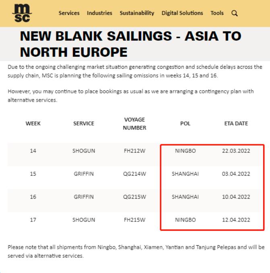The height and width of the screenshot is (273, 270).
Task: Click the ETA date 22.03.2022
Action: (x=236, y=151)
